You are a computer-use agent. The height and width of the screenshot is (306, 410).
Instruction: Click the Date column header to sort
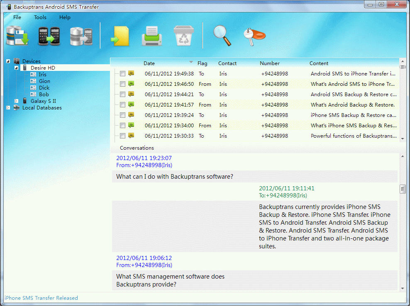[149, 63]
